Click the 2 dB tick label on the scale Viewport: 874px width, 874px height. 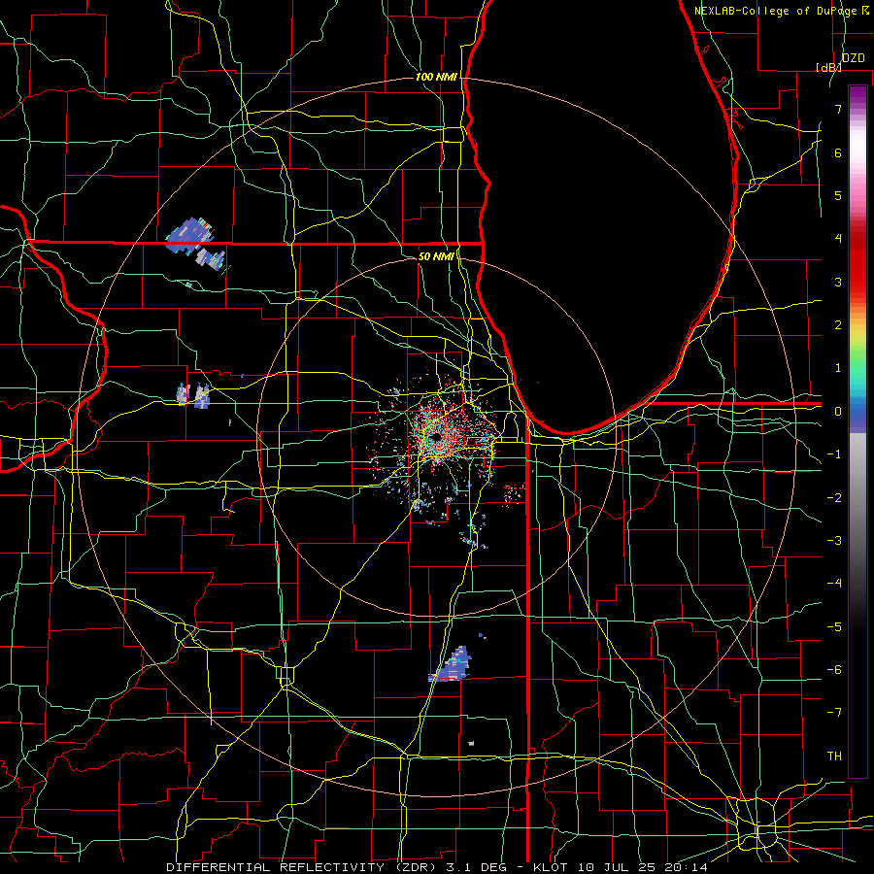838,325
